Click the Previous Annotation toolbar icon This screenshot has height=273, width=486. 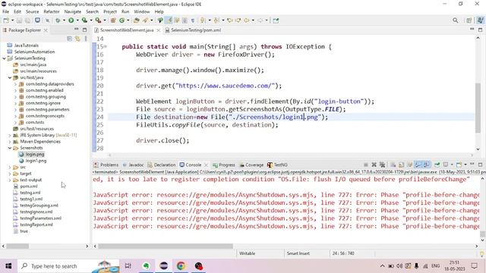[x=216, y=20]
